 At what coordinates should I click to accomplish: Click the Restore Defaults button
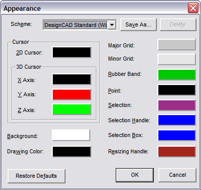pyautogui.click(x=37, y=176)
